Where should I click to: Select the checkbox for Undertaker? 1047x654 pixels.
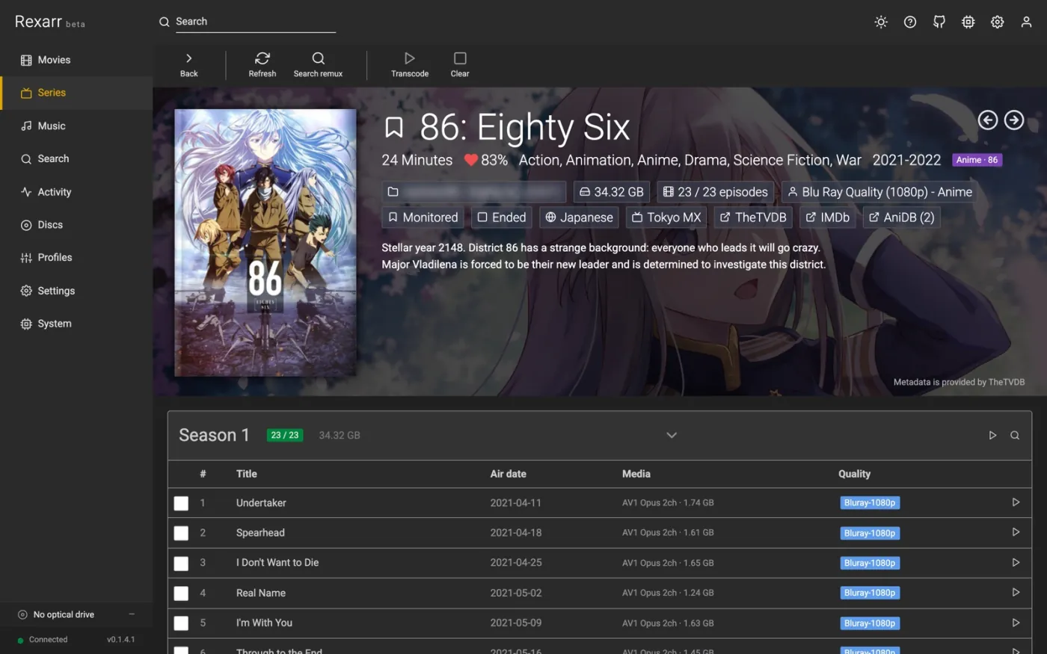(x=181, y=503)
